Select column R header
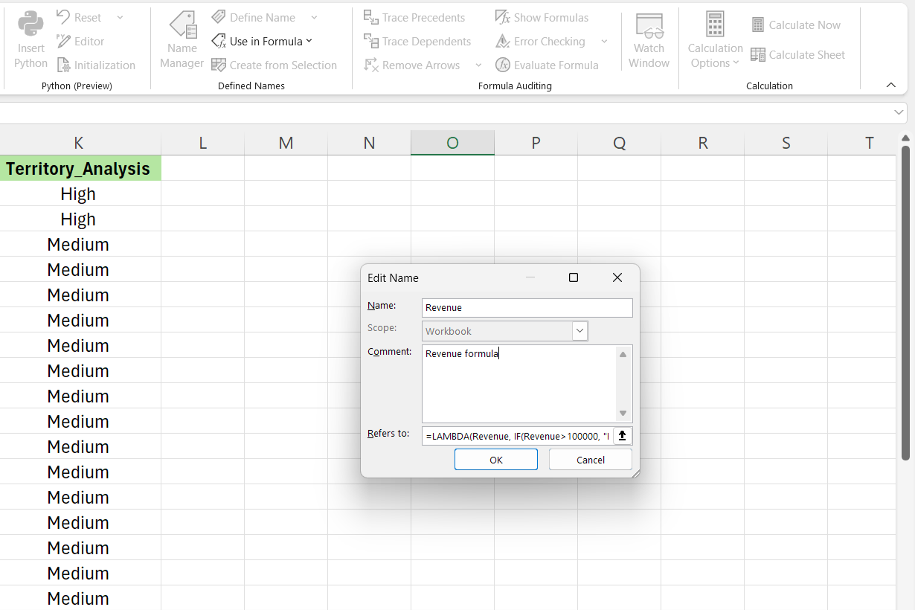 [x=702, y=143]
